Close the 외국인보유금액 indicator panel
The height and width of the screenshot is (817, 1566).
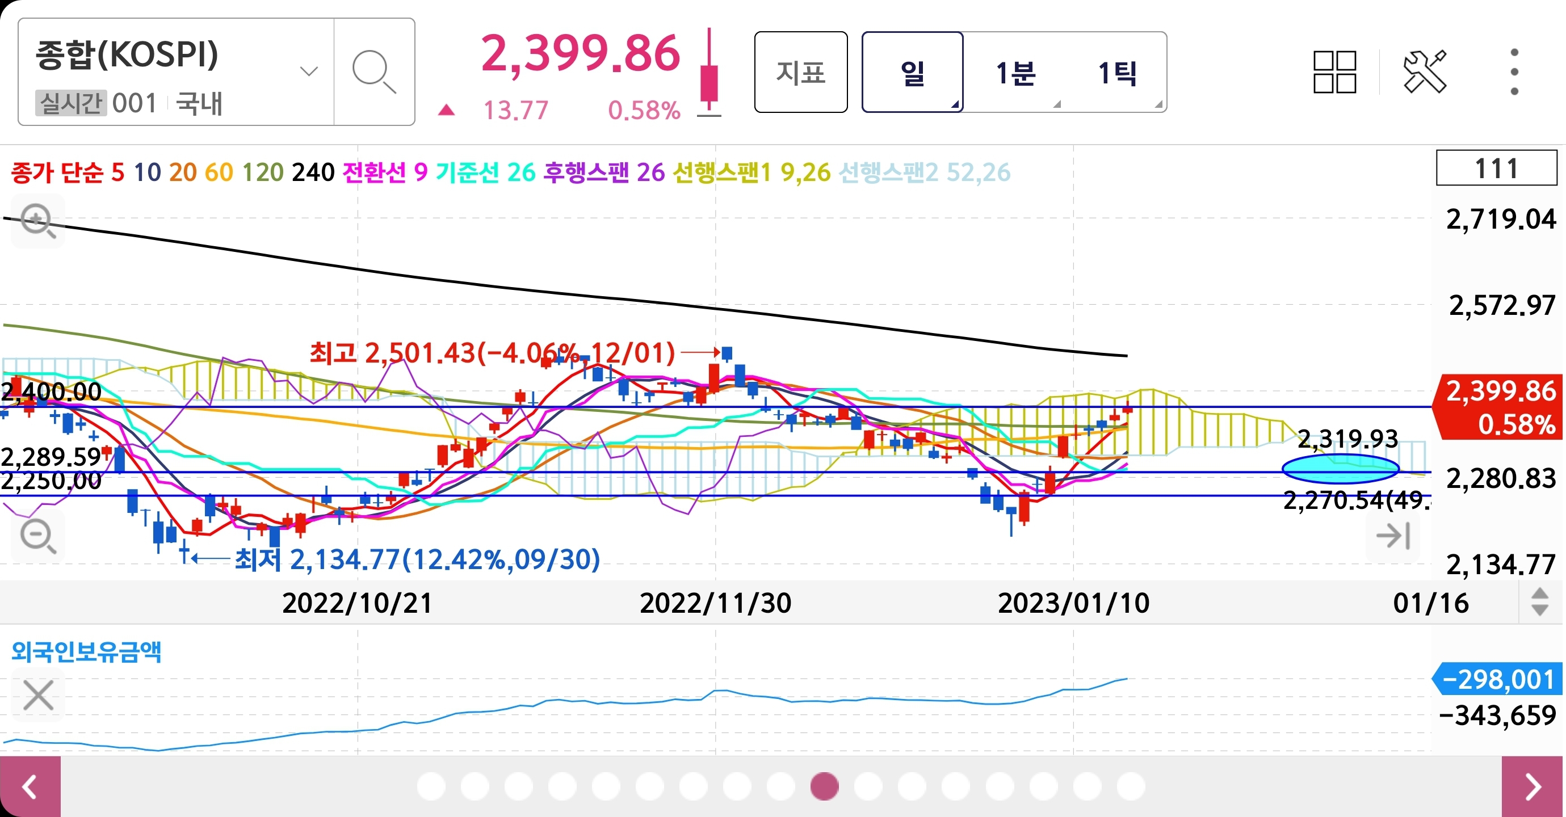37,695
